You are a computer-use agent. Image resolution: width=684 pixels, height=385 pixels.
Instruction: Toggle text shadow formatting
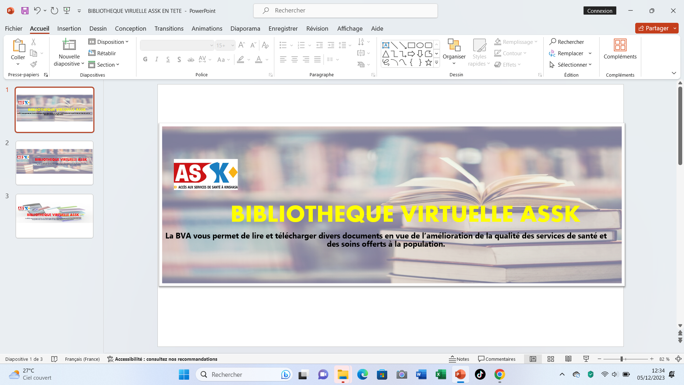(x=179, y=59)
